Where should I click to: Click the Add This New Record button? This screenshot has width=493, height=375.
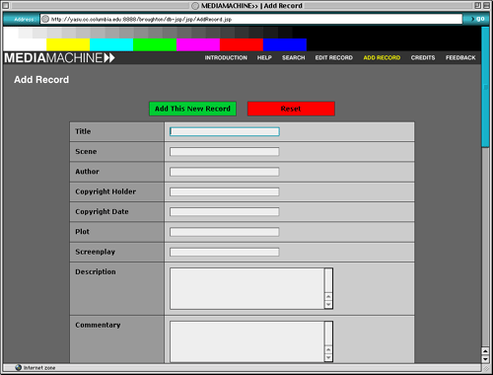tap(192, 109)
